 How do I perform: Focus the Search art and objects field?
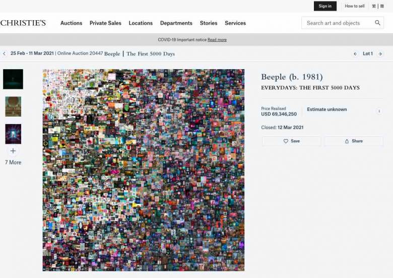coord(343,23)
